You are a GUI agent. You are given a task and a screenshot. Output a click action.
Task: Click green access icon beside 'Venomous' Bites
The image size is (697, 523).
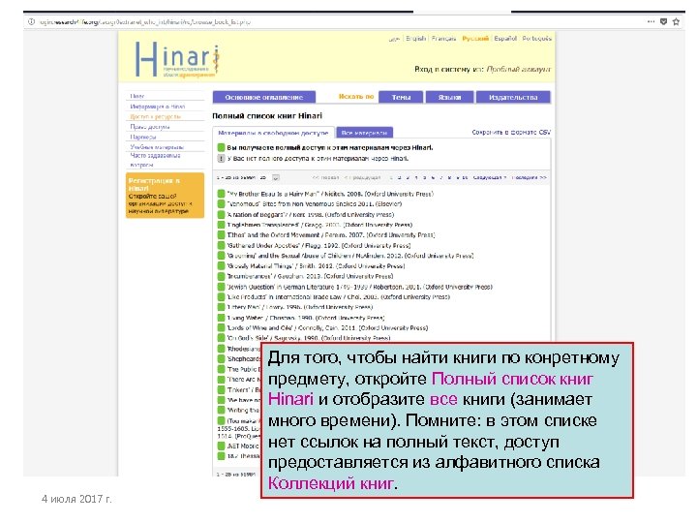point(221,204)
